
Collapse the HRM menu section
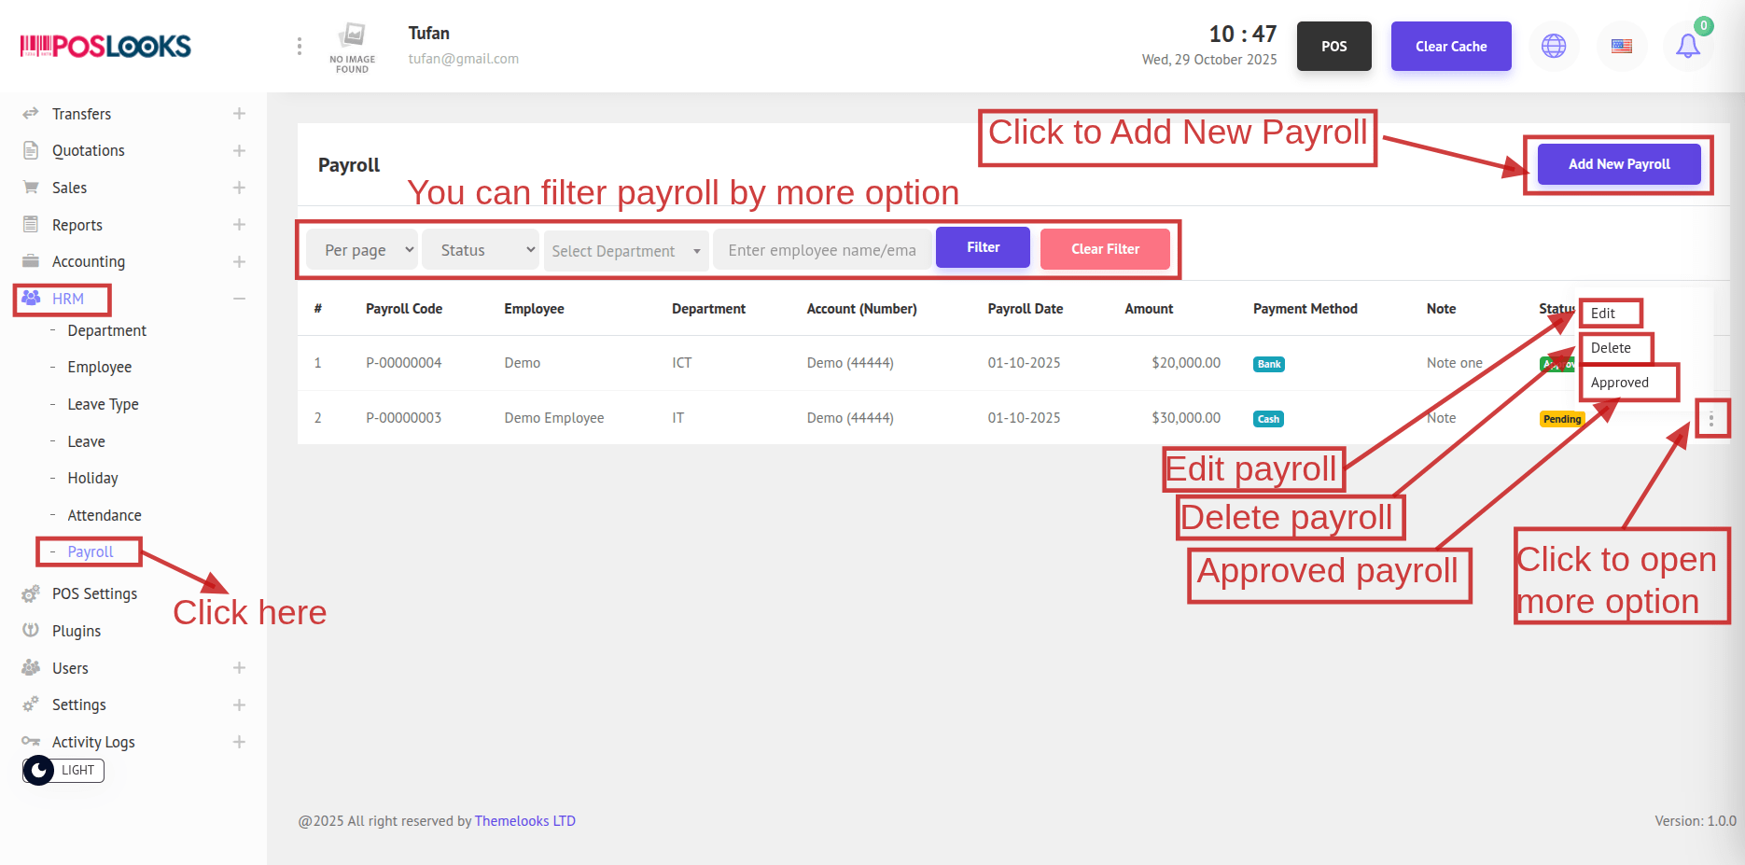pos(239,299)
